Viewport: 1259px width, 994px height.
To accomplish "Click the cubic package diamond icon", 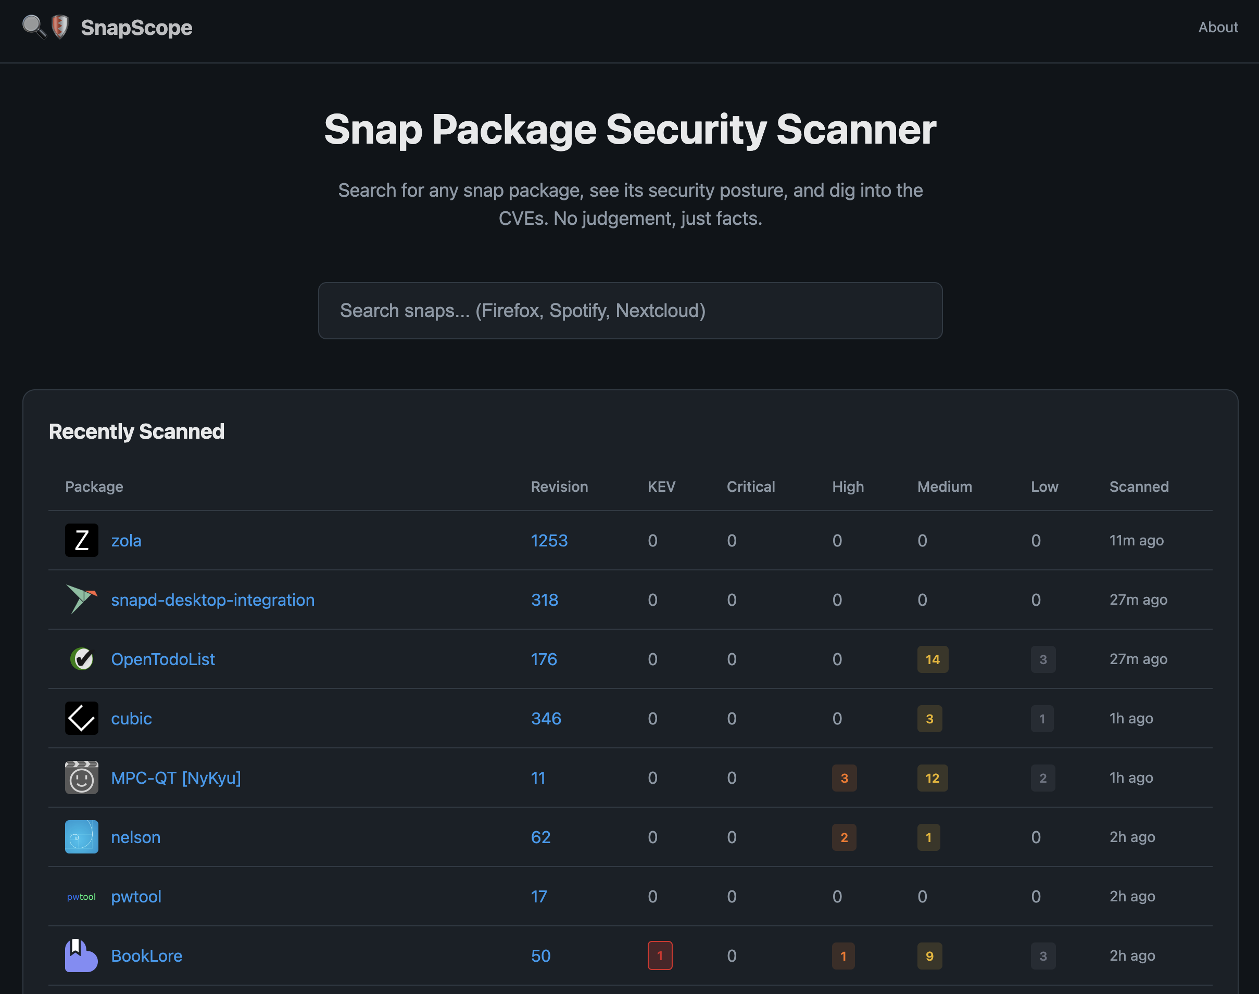I will 82,718.
